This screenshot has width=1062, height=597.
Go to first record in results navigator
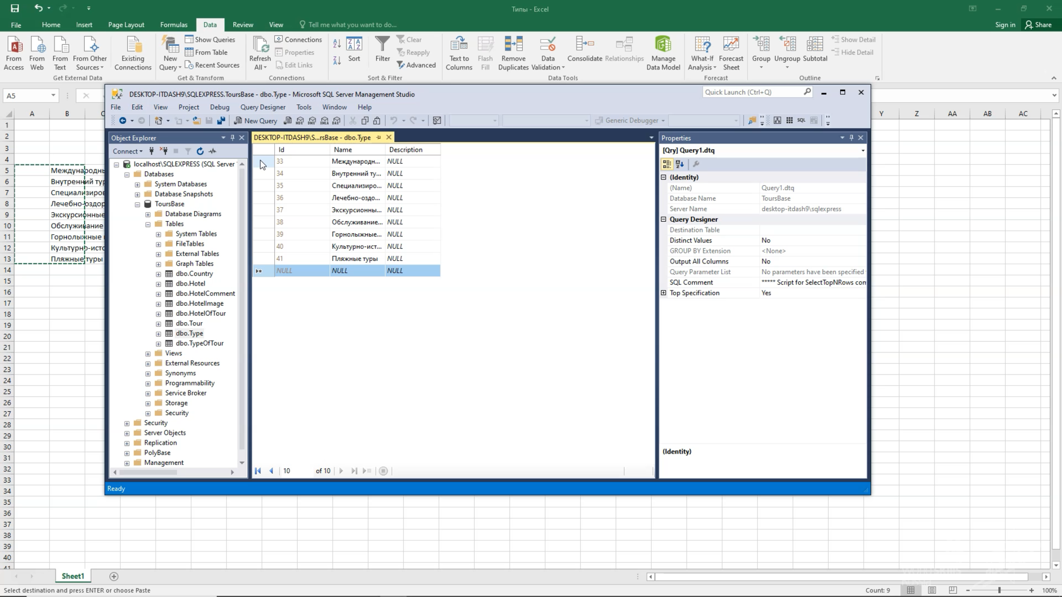point(258,471)
